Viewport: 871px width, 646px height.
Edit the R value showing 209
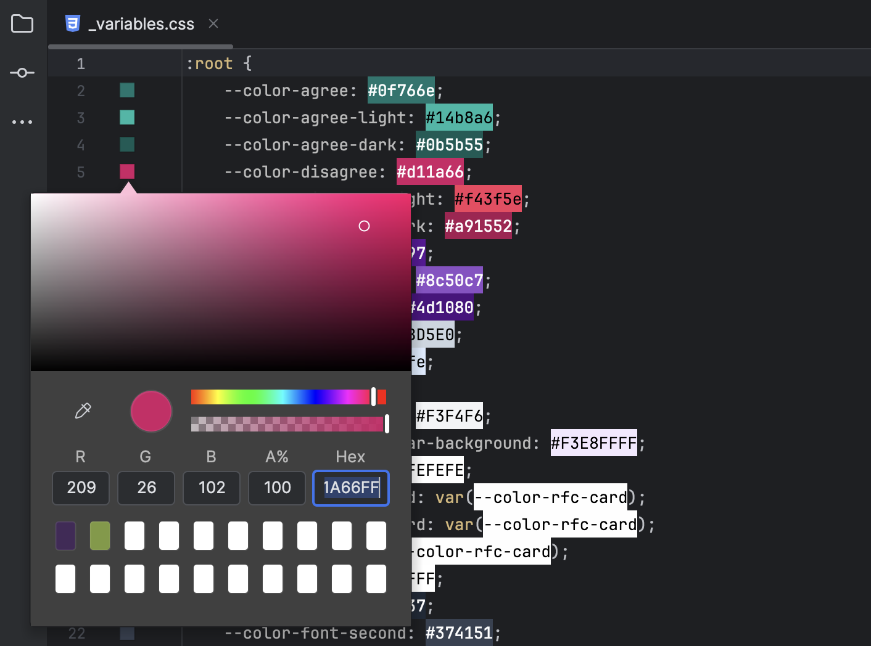pyautogui.click(x=80, y=488)
